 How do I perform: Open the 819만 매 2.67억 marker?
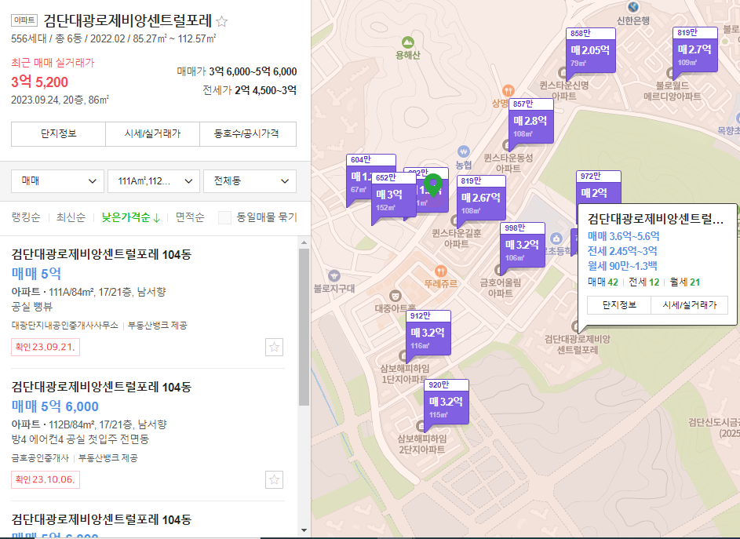point(481,197)
